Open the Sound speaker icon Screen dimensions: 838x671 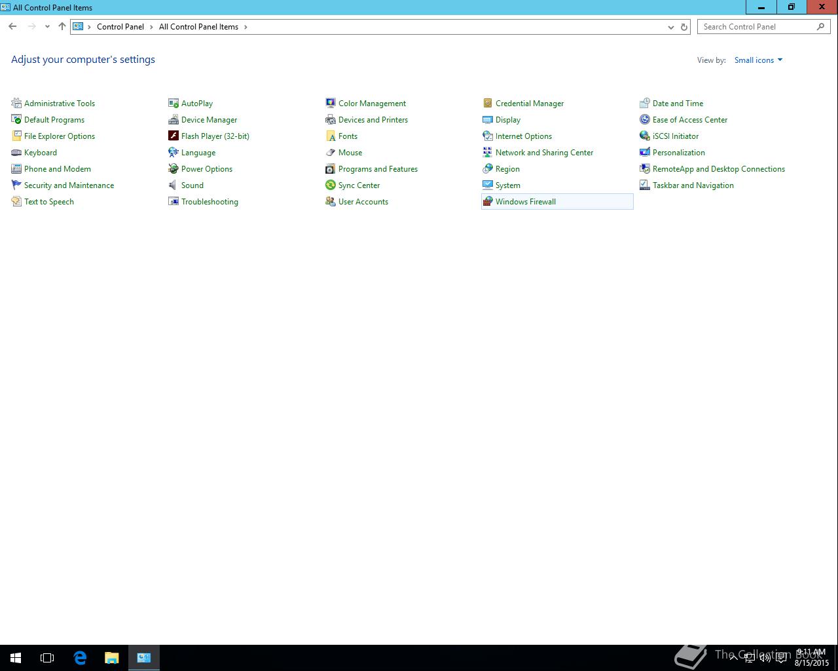click(x=173, y=185)
